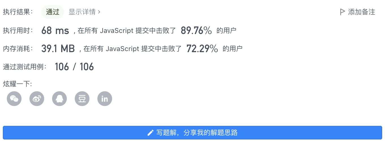Image resolution: width=385 pixels, height=144 pixels.
Task: Share the result via the Douban icon
Action: click(x=82, y=99)
